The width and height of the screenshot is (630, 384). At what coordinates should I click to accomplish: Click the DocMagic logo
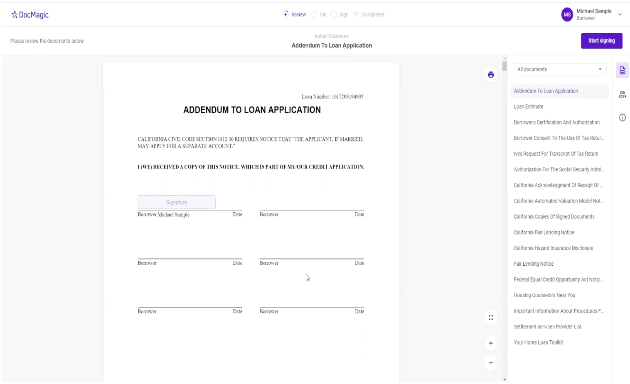click(30, 15)
